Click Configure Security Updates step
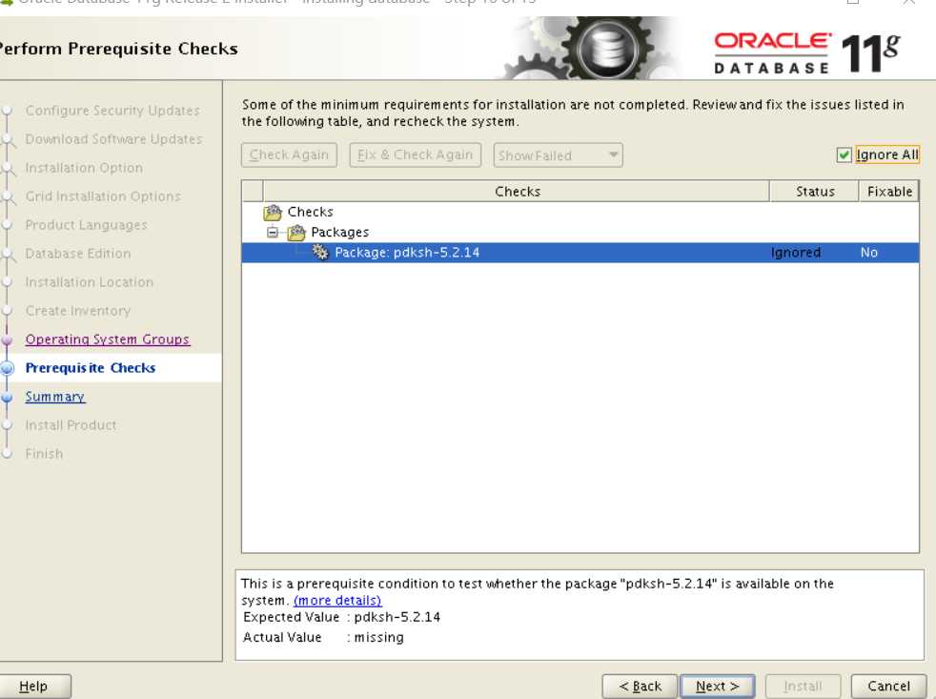Screen dimensions: 936x699 pyautogui.click(x=112, y=111)
